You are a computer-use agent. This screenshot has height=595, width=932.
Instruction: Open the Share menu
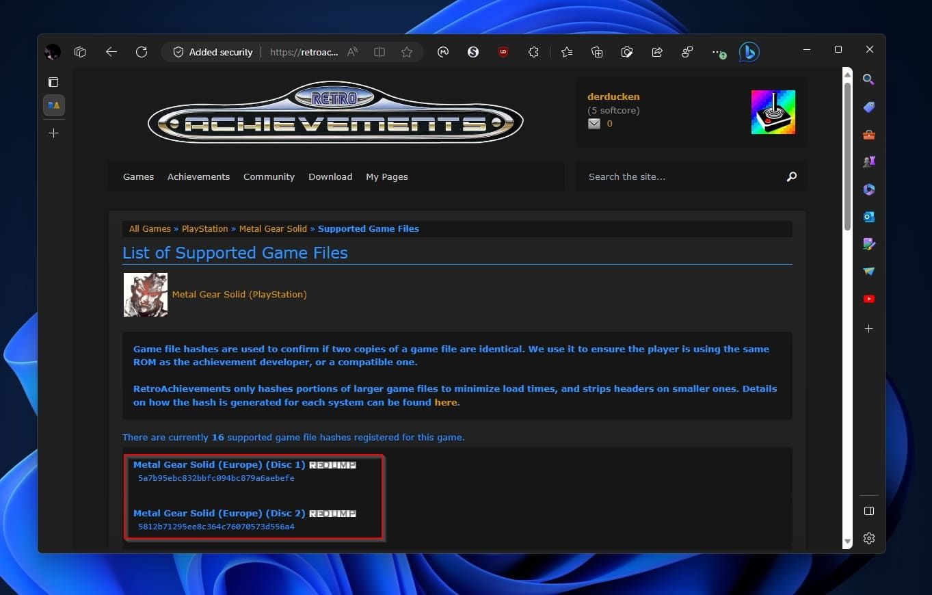657,52
